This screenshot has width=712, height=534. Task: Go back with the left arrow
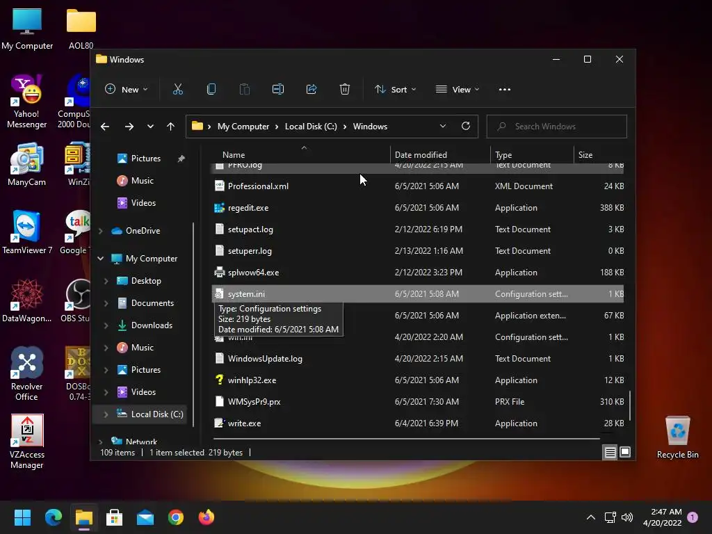105,127
